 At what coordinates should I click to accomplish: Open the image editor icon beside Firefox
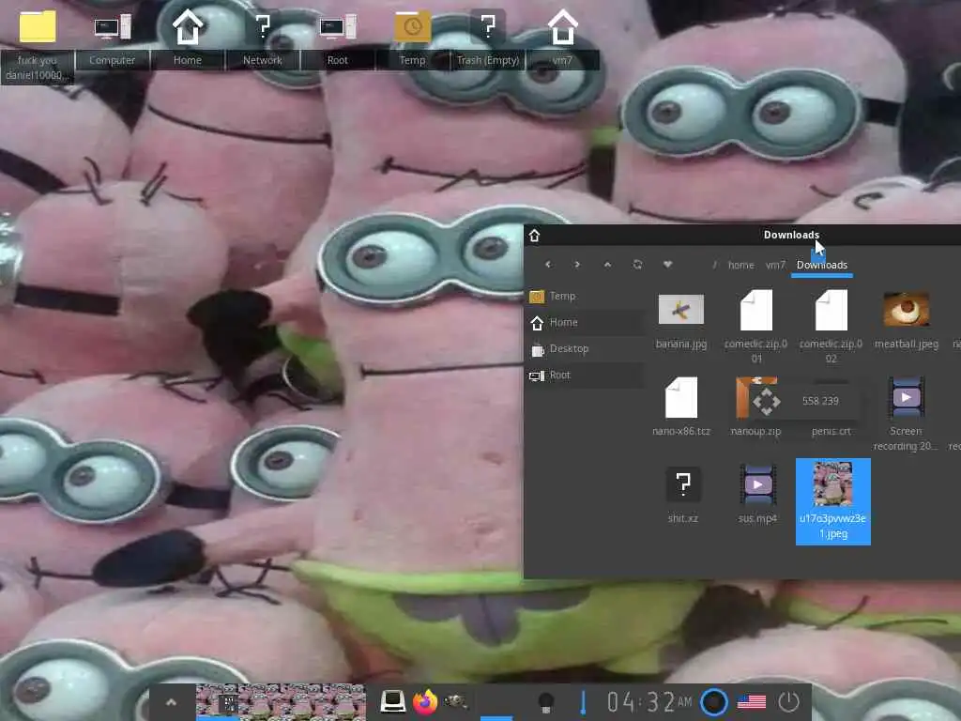click(455, 700)
